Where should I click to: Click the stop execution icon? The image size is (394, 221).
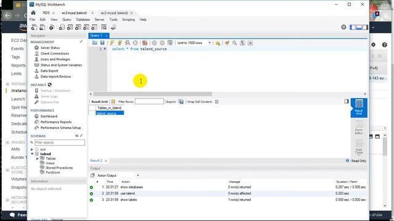coord(135,43)
